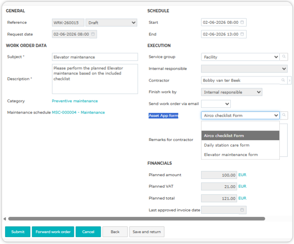Screen dimensions: 294x244
Task: Click the horizontal scrollbar left arrow
Action: coord(5,219)
